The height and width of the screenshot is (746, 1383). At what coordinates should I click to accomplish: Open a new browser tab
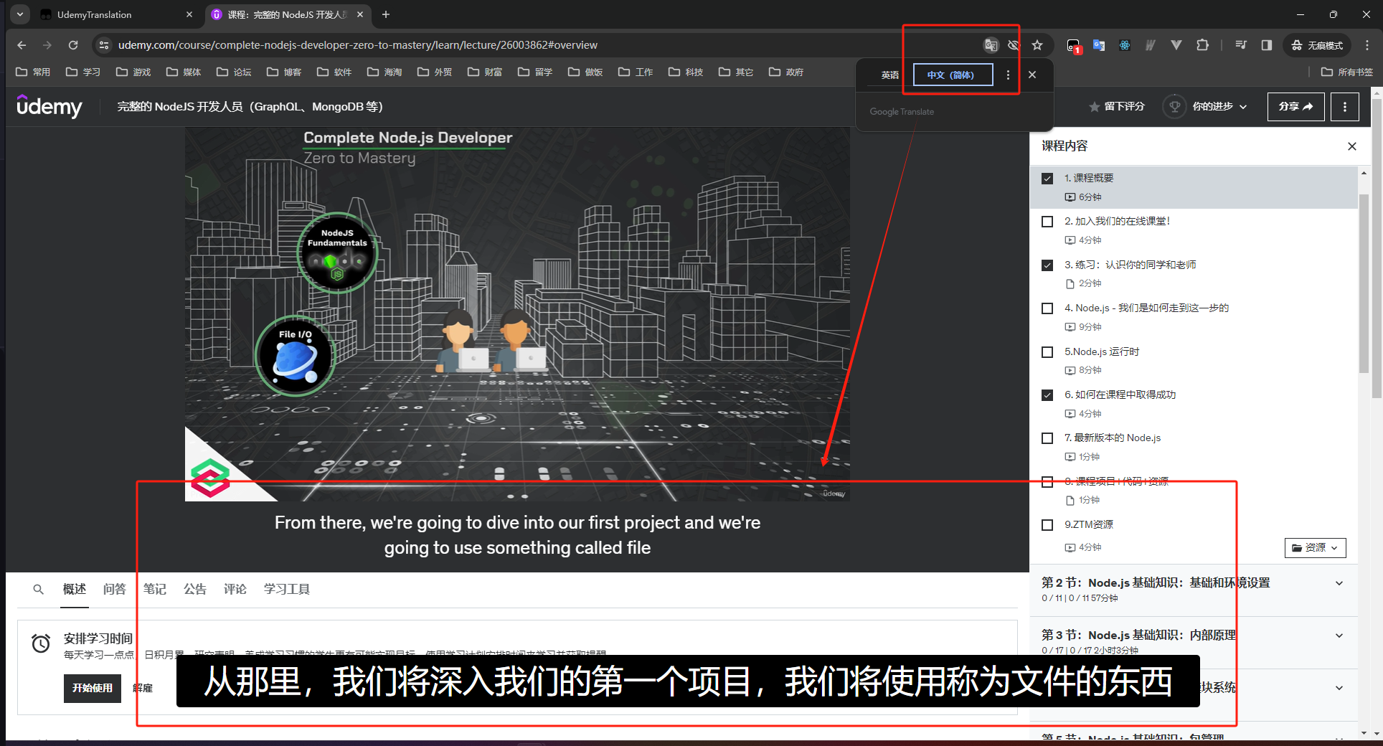click(386, 14)
